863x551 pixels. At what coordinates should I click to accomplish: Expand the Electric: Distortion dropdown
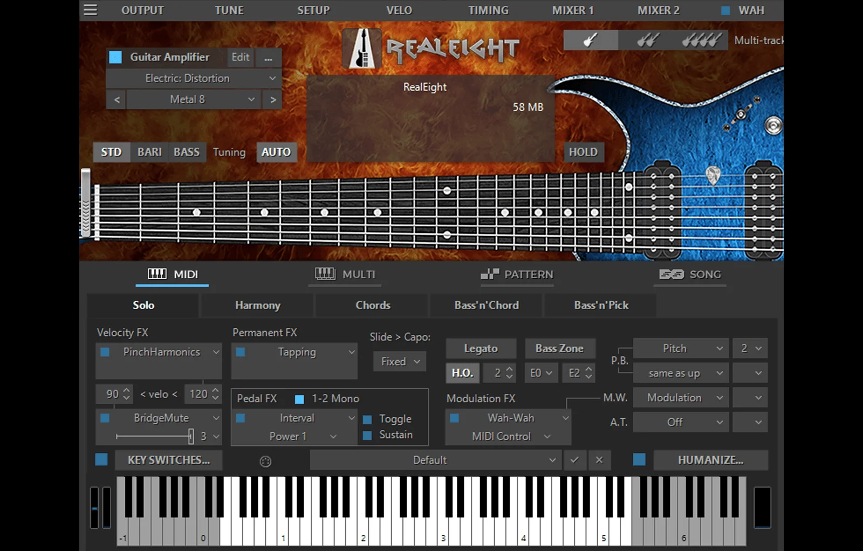coord(193,78)
